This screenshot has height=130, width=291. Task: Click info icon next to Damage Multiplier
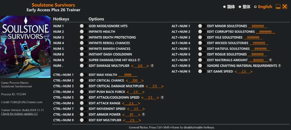152,66
